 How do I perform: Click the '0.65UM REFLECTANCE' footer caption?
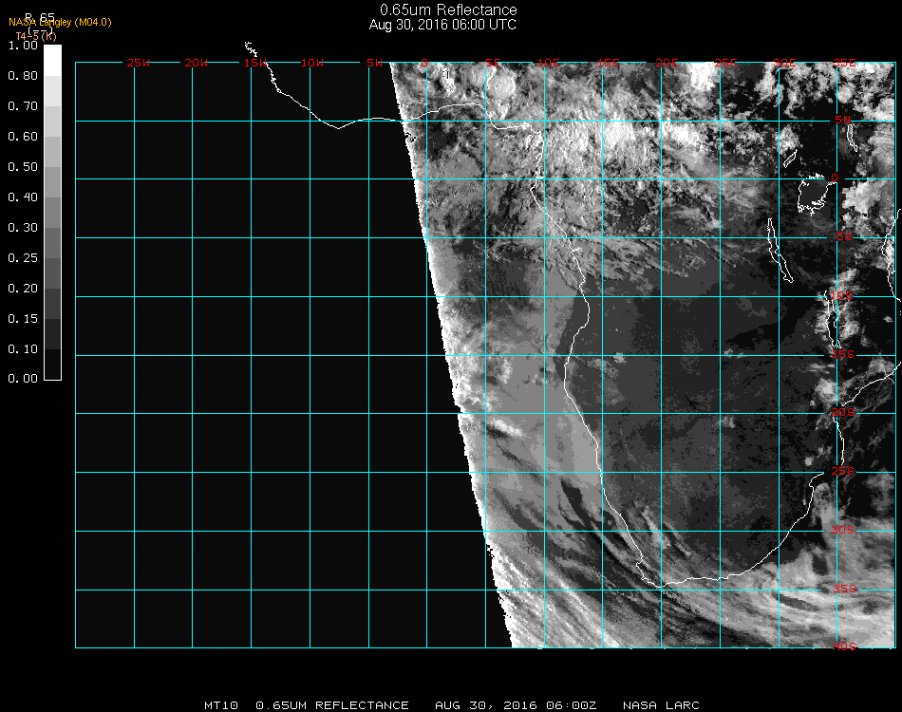click(x=332, y=705)
